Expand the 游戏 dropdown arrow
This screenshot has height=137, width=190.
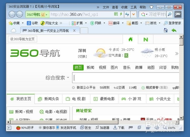159,23
